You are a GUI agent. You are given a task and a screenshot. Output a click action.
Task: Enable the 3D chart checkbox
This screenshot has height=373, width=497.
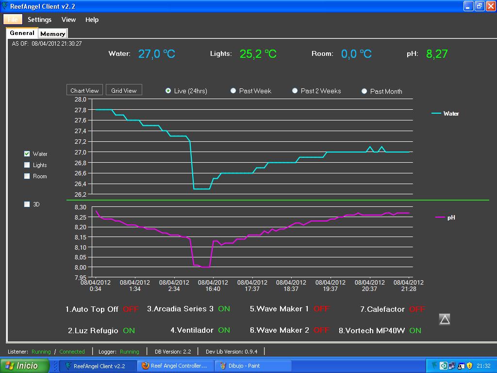pyautogui.click(x=27, y=204)
